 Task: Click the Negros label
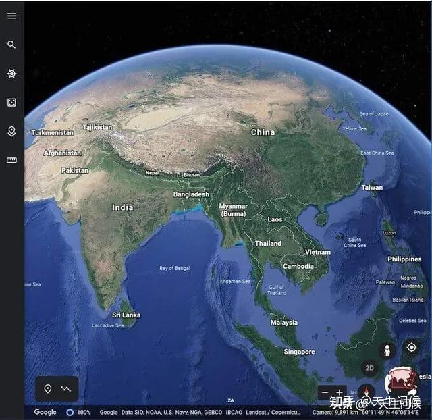coord(408,278)
